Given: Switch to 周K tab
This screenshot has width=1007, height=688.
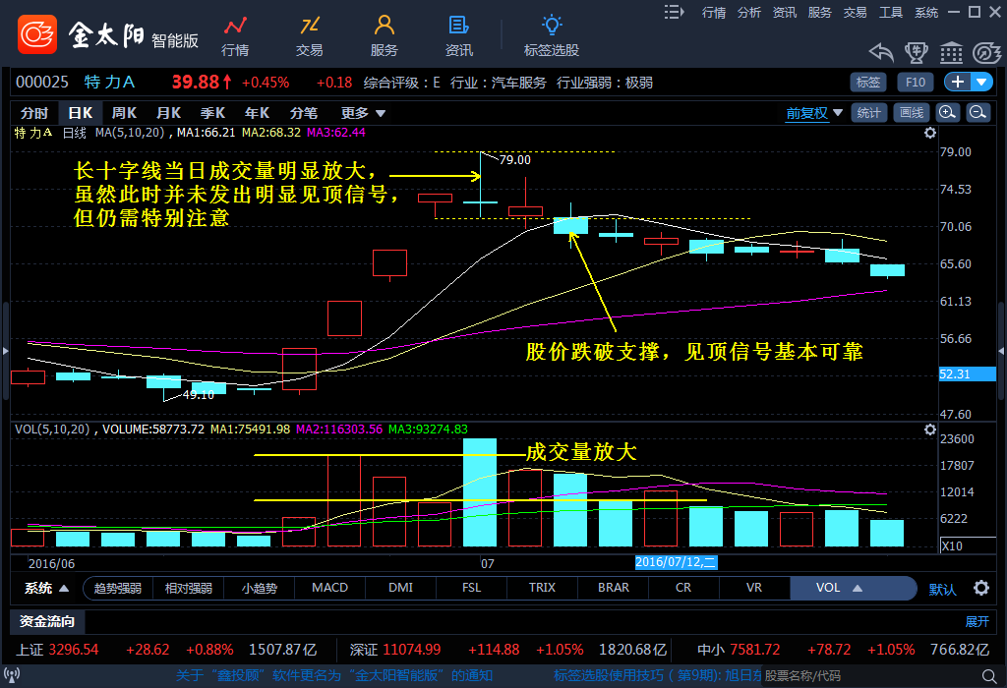Looking at the screenshot, I should coord(124,113).
